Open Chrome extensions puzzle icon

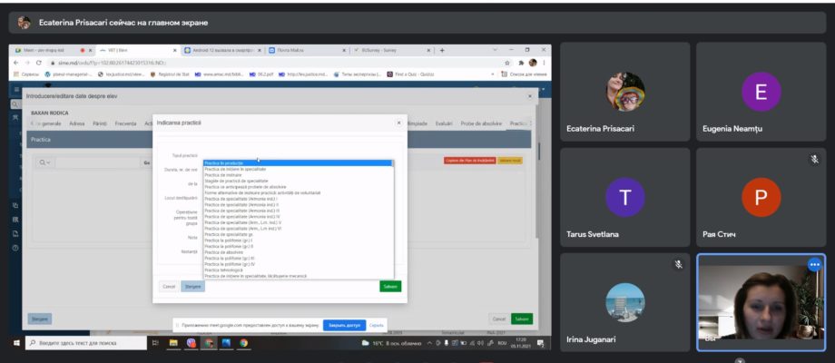click(521, 63)
